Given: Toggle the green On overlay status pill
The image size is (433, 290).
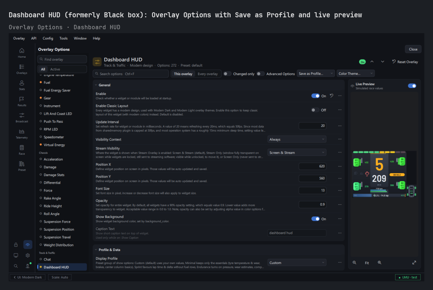Looking at the screenshot, I should point(362,62).
